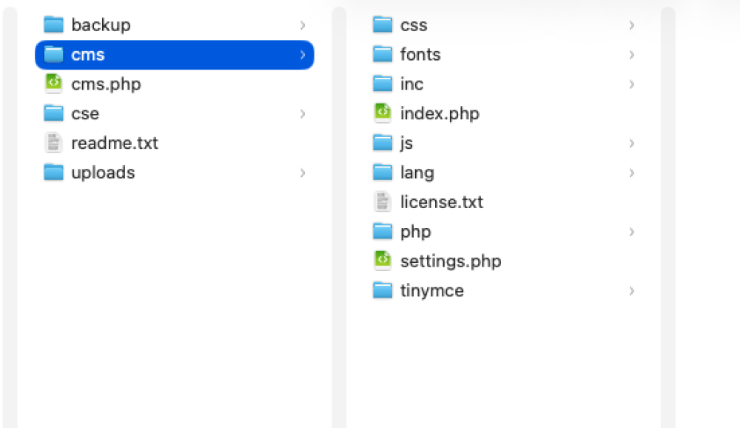Viewport: 740px width, 428px height.
Task: Expand the lang folder chevron
Action: (x=631, y=173)
